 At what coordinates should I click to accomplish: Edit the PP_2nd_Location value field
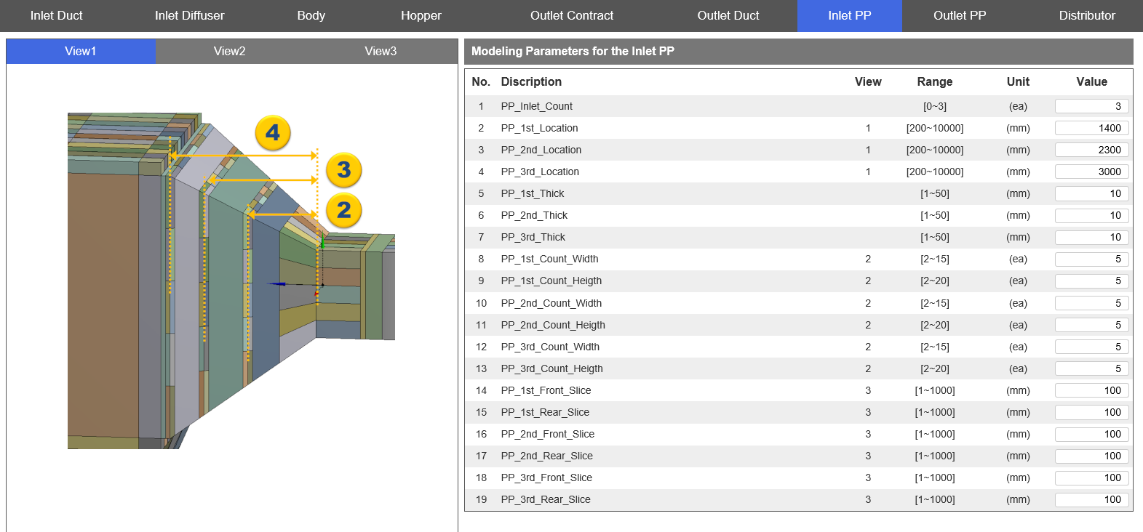coord(1092,150)
